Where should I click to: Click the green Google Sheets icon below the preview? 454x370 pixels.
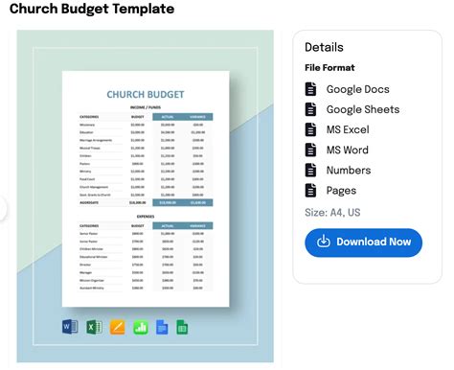[182, 327]
